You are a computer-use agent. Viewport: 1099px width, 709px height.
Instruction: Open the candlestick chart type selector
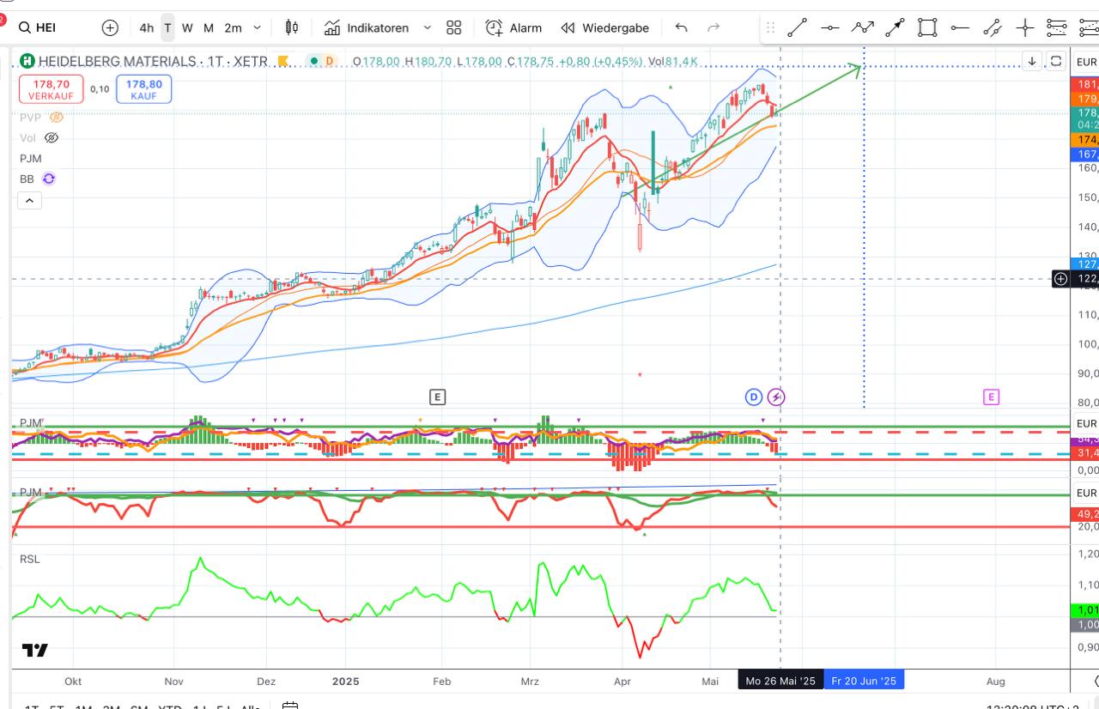pos(292,27)
